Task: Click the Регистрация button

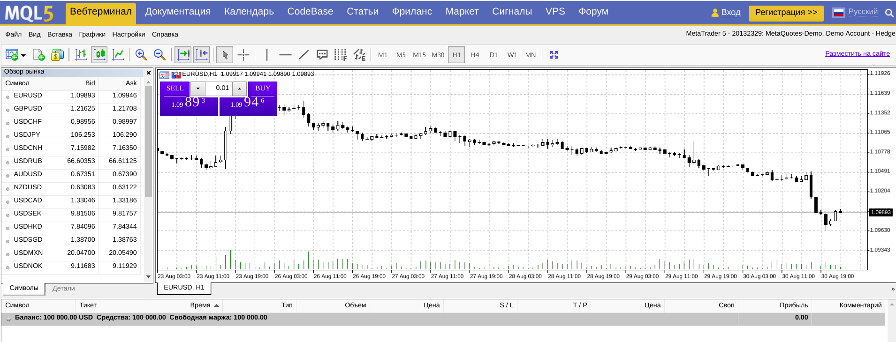Action: click(786, 13)
